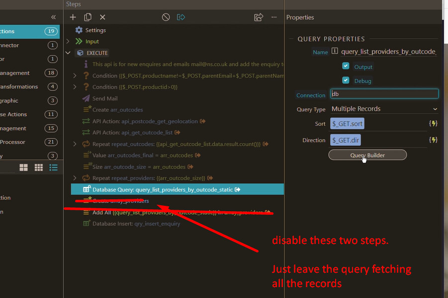Viewport: 448px width, 298px height.
Task: Collapse the EXECUTE section
Action: 68,53
